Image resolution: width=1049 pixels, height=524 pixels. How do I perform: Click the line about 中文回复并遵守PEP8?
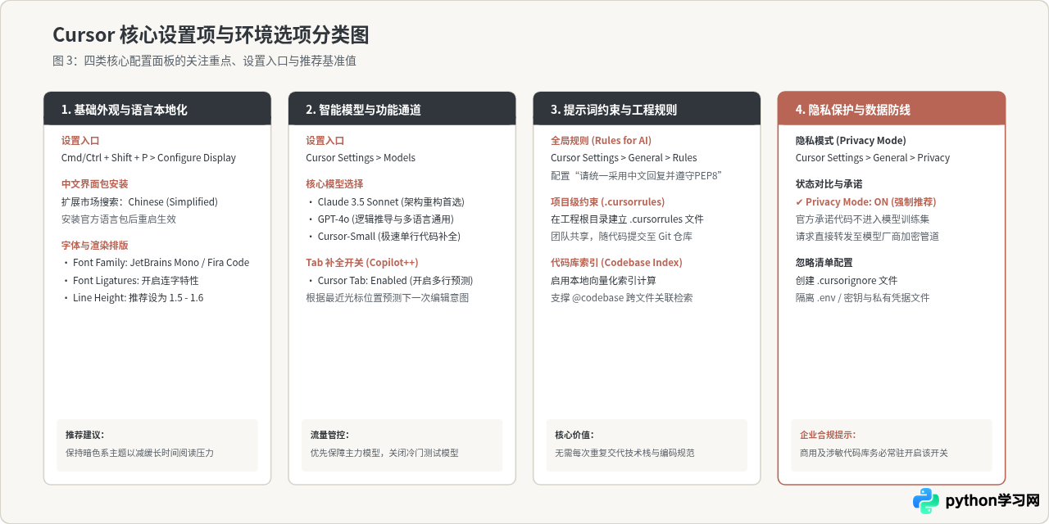(x=636, y=175)
